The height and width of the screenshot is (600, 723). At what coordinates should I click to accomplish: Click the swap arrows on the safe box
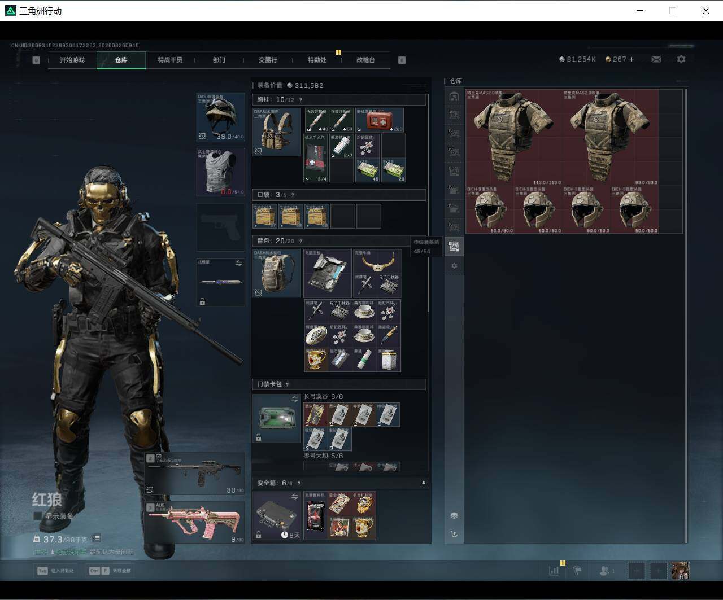tap(294, 497)
